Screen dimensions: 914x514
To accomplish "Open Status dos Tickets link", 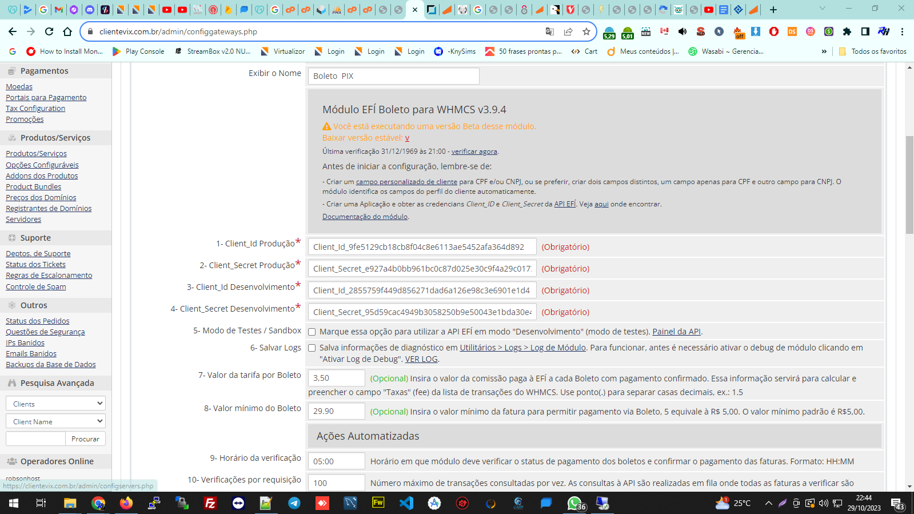I will coord(35,265).
